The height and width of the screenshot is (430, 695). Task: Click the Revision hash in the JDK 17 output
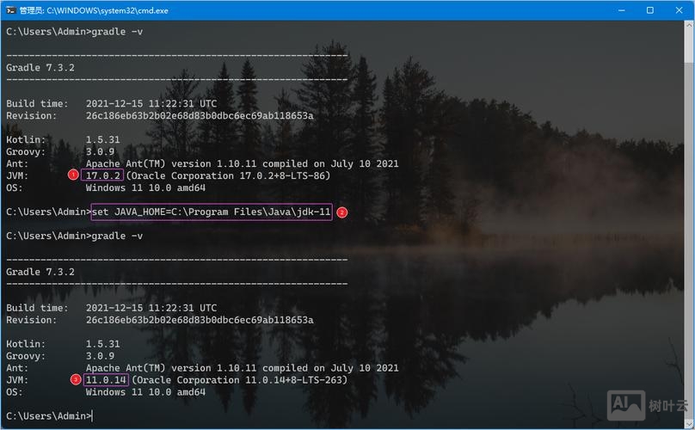coord(200,116)
